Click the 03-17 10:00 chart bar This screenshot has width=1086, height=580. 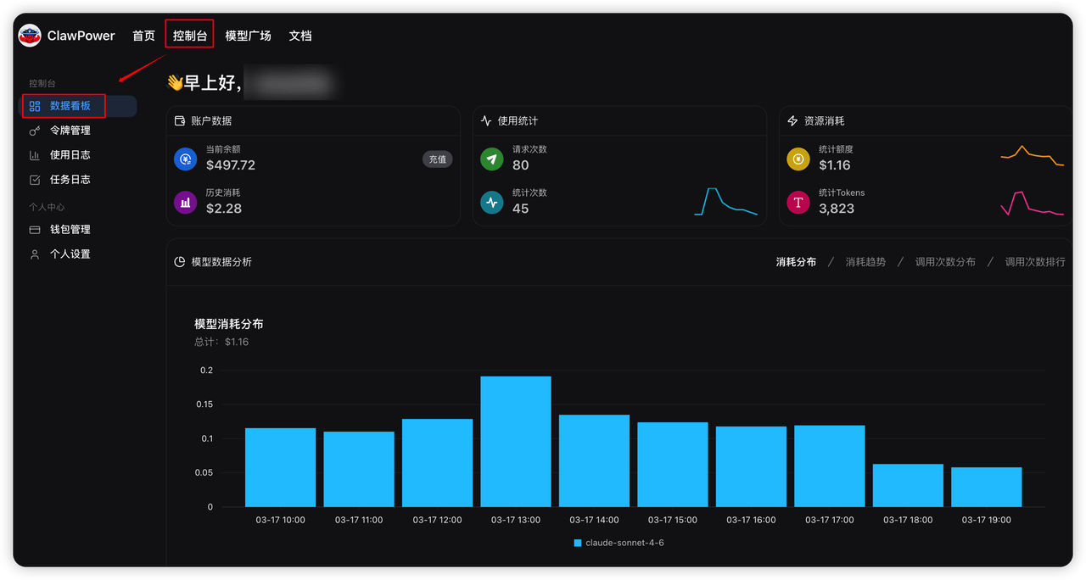[281, 467]
